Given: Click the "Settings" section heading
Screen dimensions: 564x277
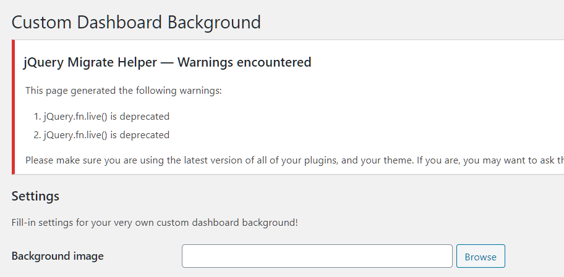Looking at the screenshot, I should coord(35,196).
